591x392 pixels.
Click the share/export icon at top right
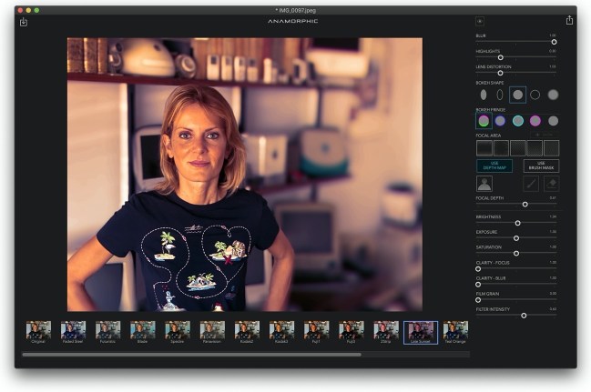coord(569,20)
